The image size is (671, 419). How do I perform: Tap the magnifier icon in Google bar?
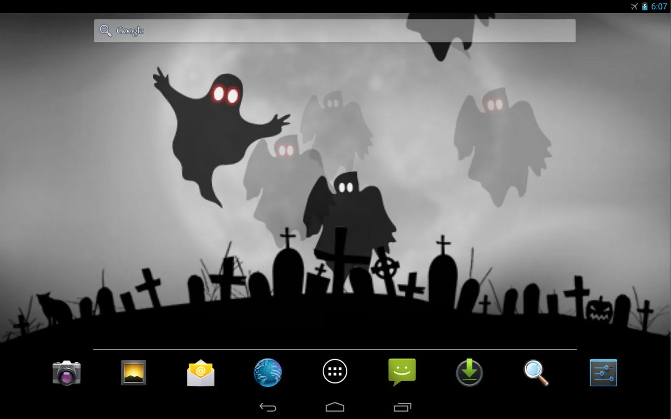[x=105, y=31]
